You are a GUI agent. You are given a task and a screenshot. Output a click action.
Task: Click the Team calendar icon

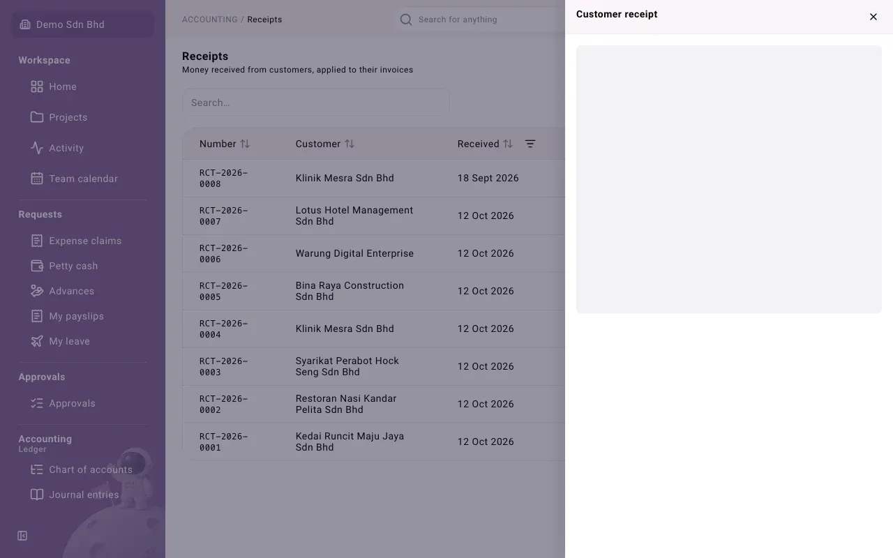[x=37, y=179]
